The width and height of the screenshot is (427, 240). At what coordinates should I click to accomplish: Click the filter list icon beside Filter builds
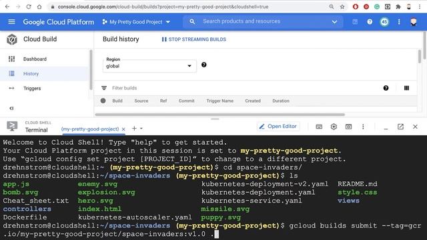[x=104, y=88]
